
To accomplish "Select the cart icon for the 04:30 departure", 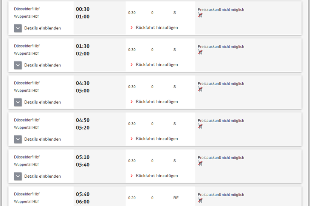I will tap(200, 89).
